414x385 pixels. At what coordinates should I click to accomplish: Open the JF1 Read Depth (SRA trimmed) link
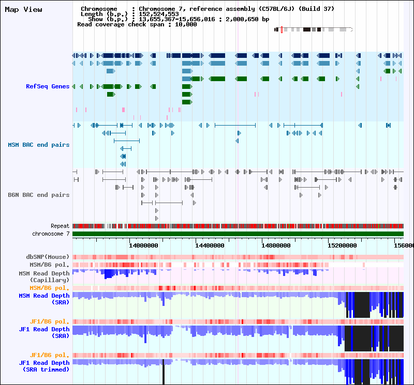44,366
